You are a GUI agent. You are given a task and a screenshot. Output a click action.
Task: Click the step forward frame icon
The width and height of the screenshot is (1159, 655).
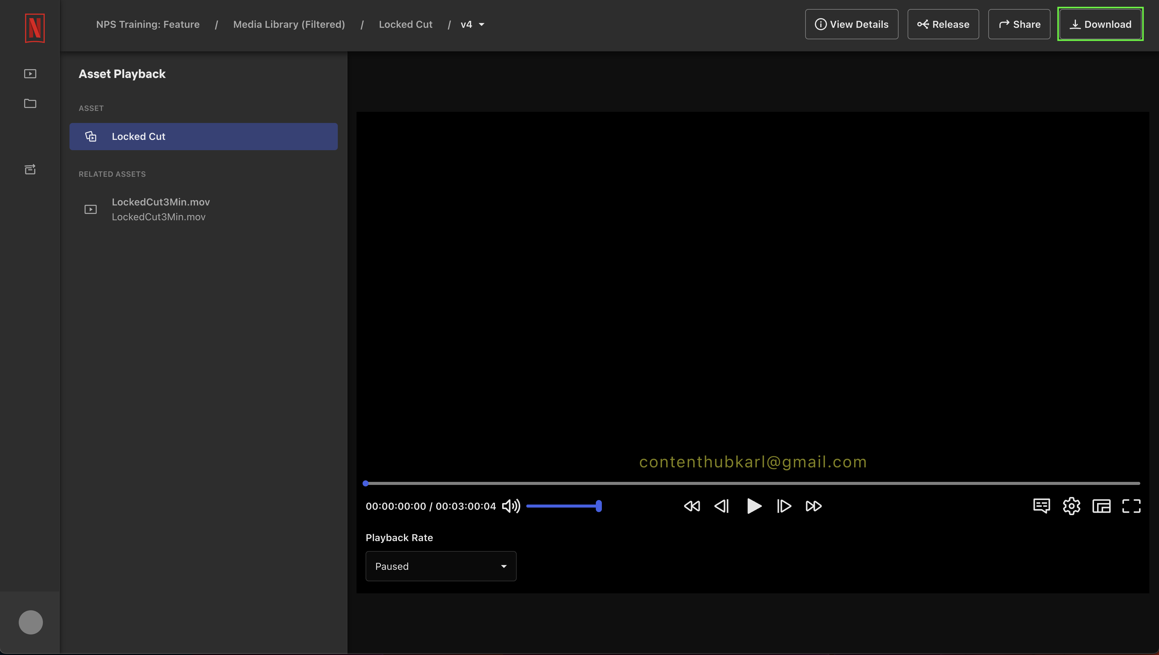[783, 506]
